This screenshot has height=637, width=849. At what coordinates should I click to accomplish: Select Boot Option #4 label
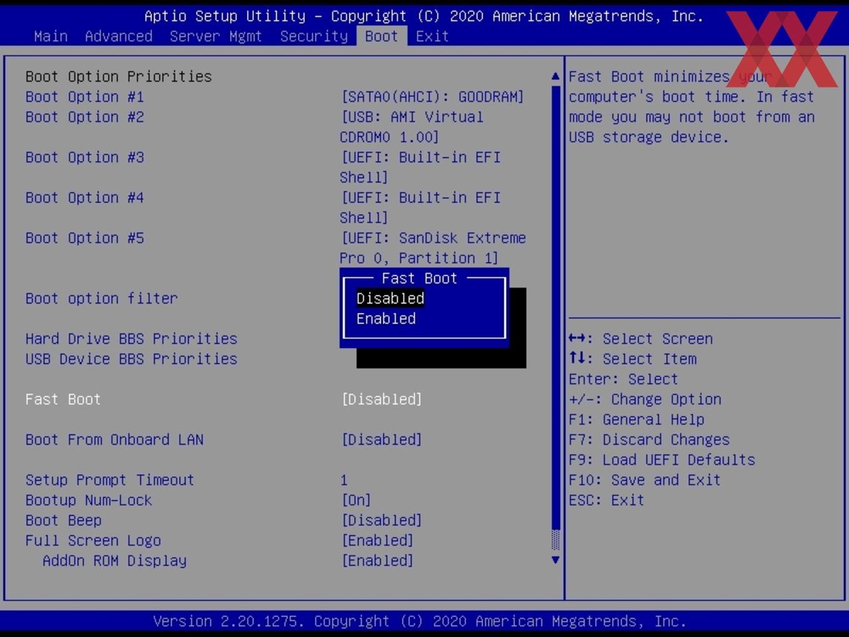tap(85, 198)
